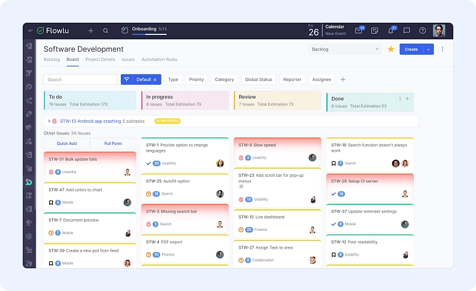
Task: Toggle the hamburger sidebar menu
Action: click(x=31, y=31)
